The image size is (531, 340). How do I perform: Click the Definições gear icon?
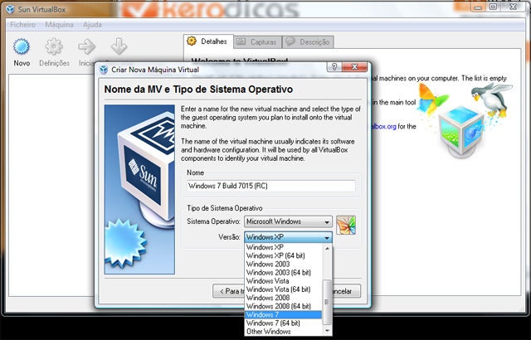point(54,46)
